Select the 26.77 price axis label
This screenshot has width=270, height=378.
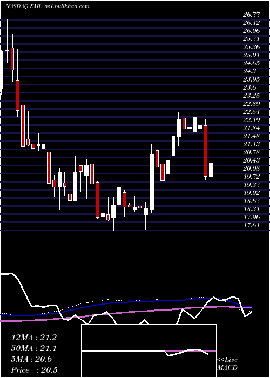(x=252, y=15)
